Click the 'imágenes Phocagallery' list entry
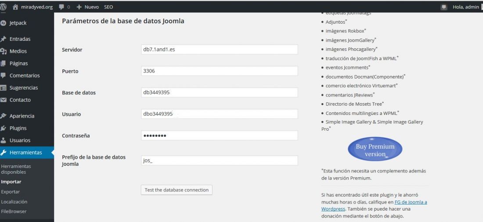This screenshot has height=222, width=483. 351,49
